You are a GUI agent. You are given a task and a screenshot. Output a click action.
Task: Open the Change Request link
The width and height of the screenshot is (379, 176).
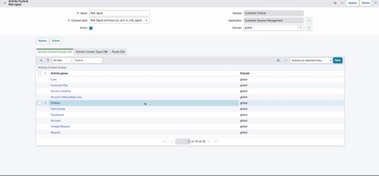60,127
